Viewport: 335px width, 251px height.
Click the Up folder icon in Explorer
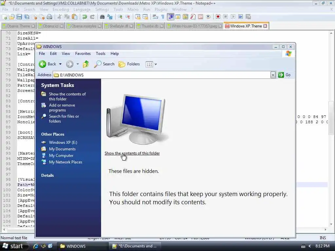point(86,64)
